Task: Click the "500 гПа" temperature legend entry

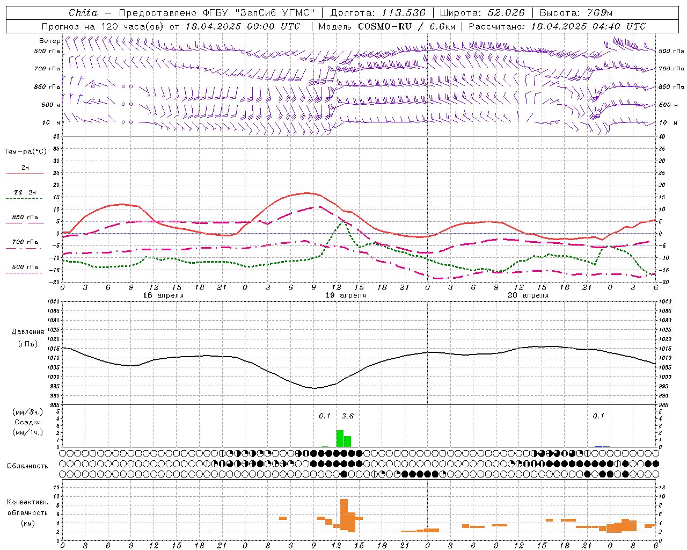Action: 25,267
